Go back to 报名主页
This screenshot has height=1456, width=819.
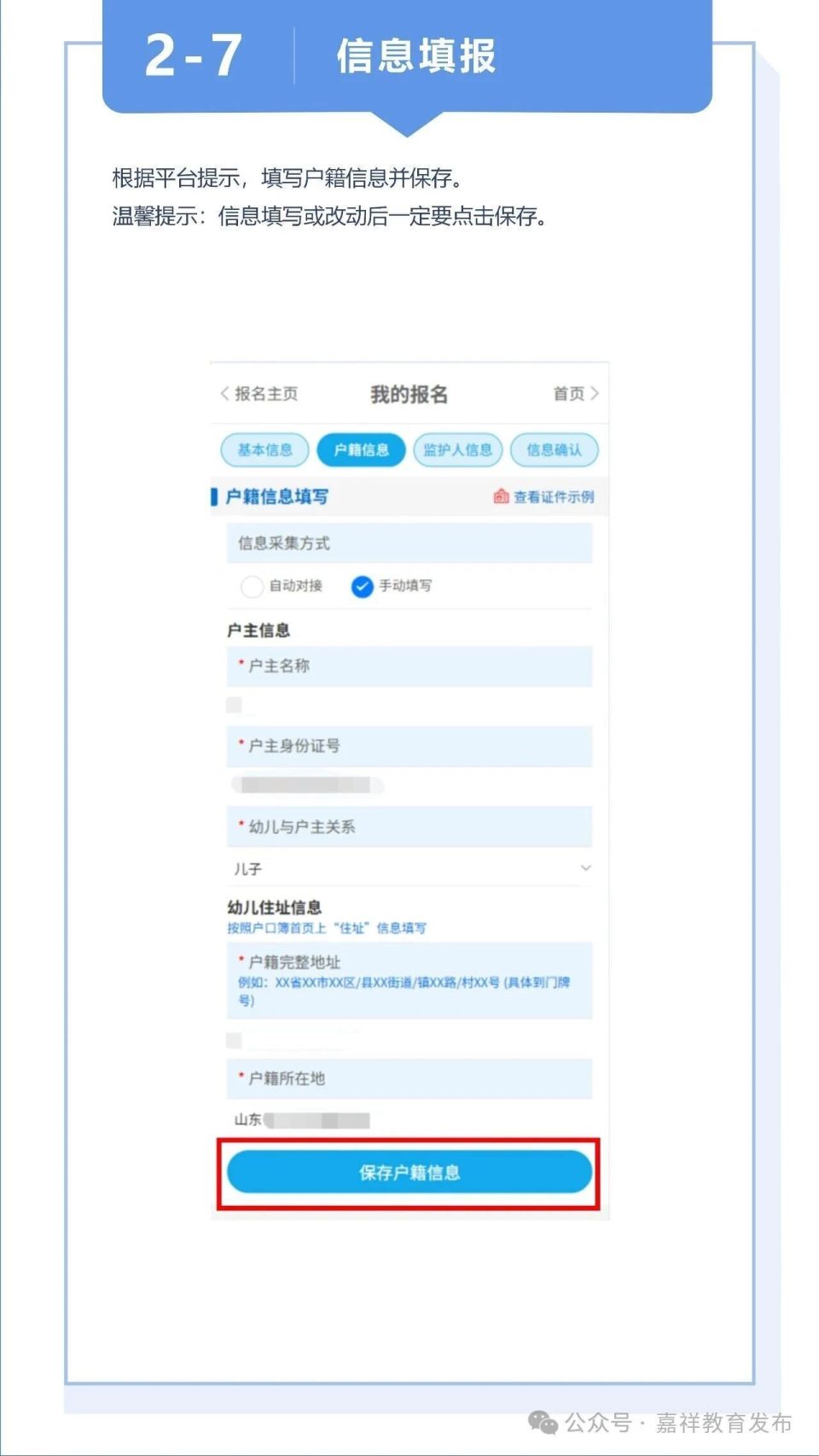(x=259, y=393)
